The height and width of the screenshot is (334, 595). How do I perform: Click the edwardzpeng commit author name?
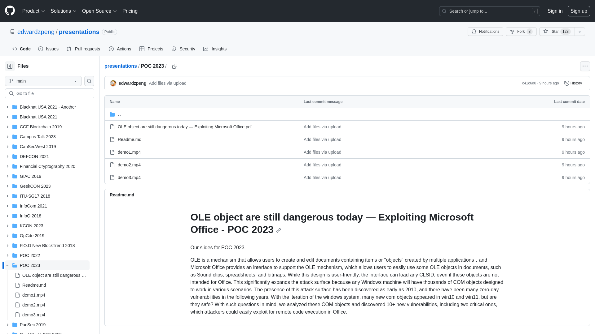(132, 83)
